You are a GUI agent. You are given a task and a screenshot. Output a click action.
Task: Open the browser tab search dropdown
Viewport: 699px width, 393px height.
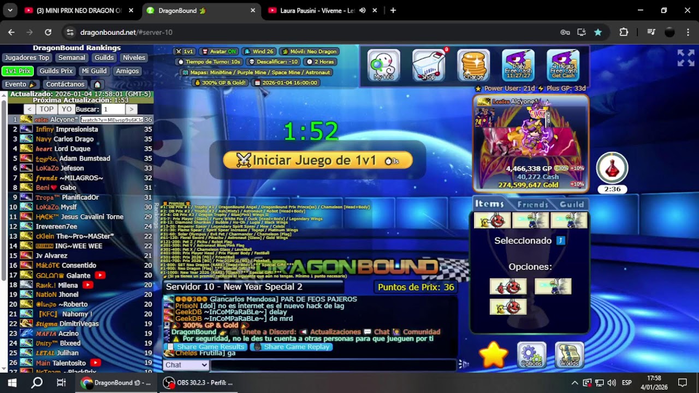click(10, 10)
